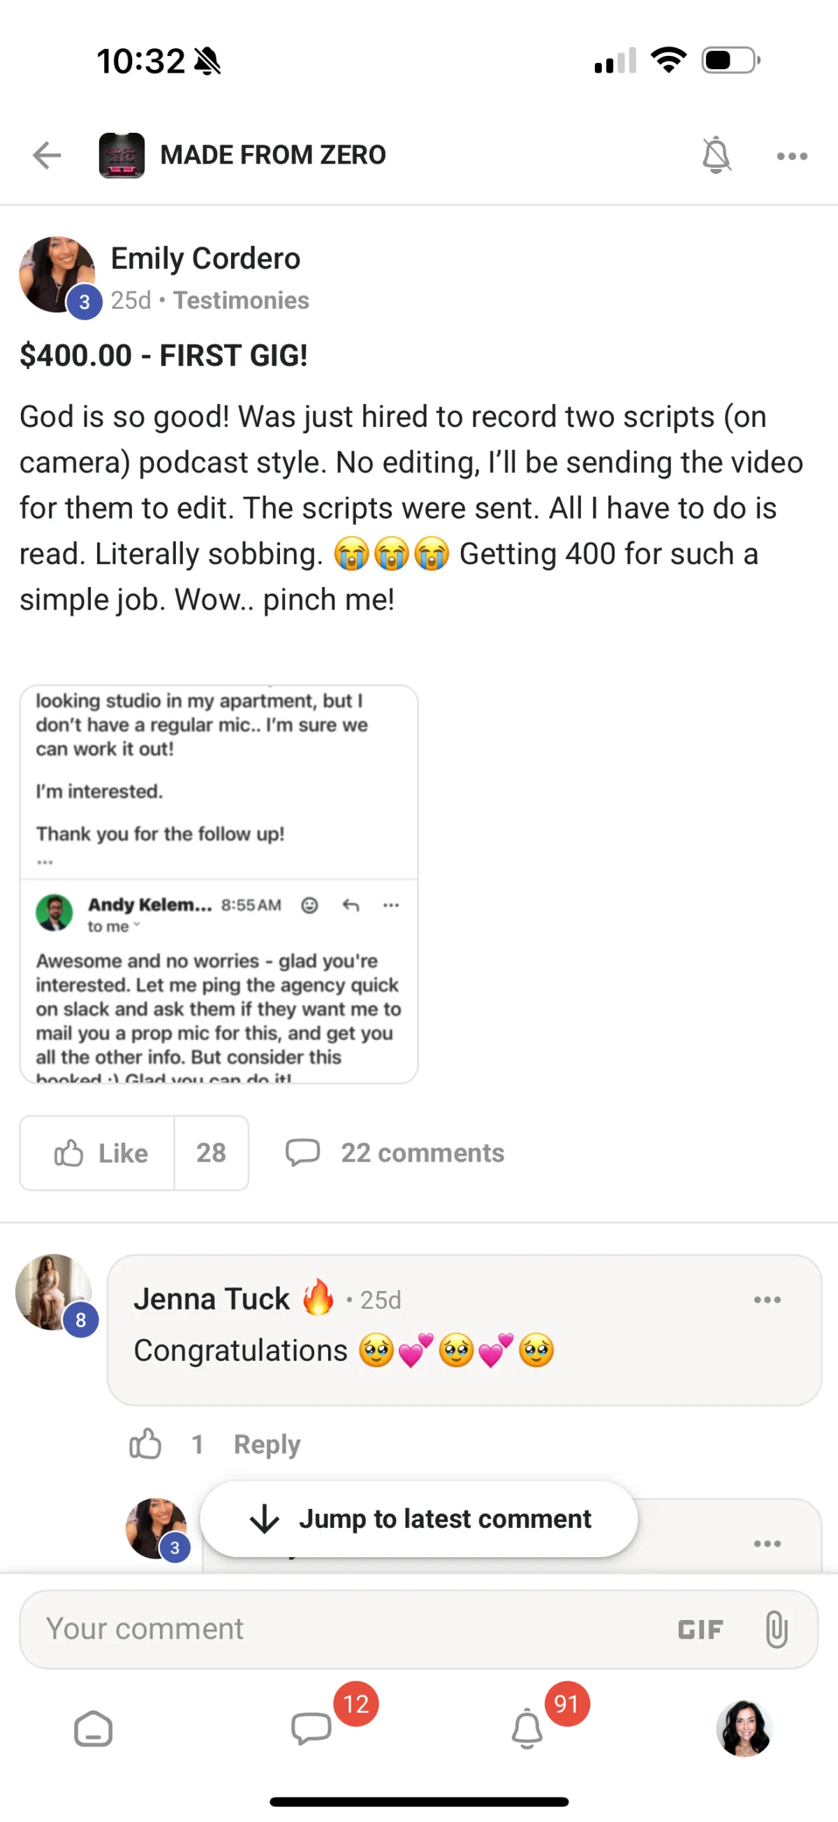This screenshot has height=1822, width=838.
Task: Open the MADE FROM ZERO group logo
Action: point(122,155)
